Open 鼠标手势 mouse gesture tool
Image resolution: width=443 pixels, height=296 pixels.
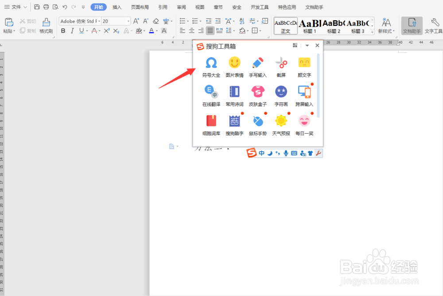click(258, 125)
